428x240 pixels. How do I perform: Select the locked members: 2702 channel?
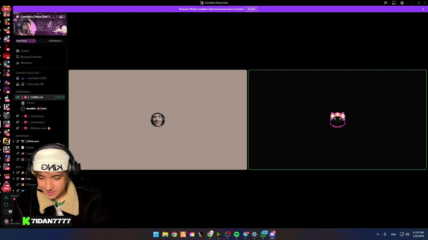pos(40,78)
